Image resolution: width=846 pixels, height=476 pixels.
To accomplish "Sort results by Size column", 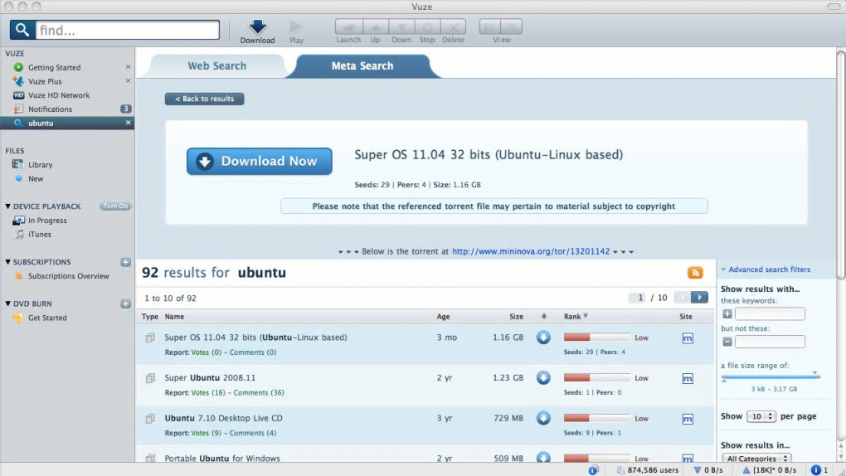I will click(x=517, y=317).
